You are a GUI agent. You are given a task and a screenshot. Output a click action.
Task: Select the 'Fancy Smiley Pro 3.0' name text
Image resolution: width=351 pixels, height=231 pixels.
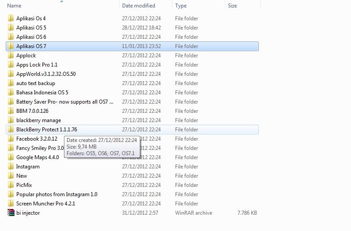point(40,148)
